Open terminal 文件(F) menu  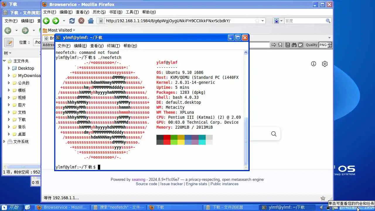pyautogui.click(x=64, y=46)
